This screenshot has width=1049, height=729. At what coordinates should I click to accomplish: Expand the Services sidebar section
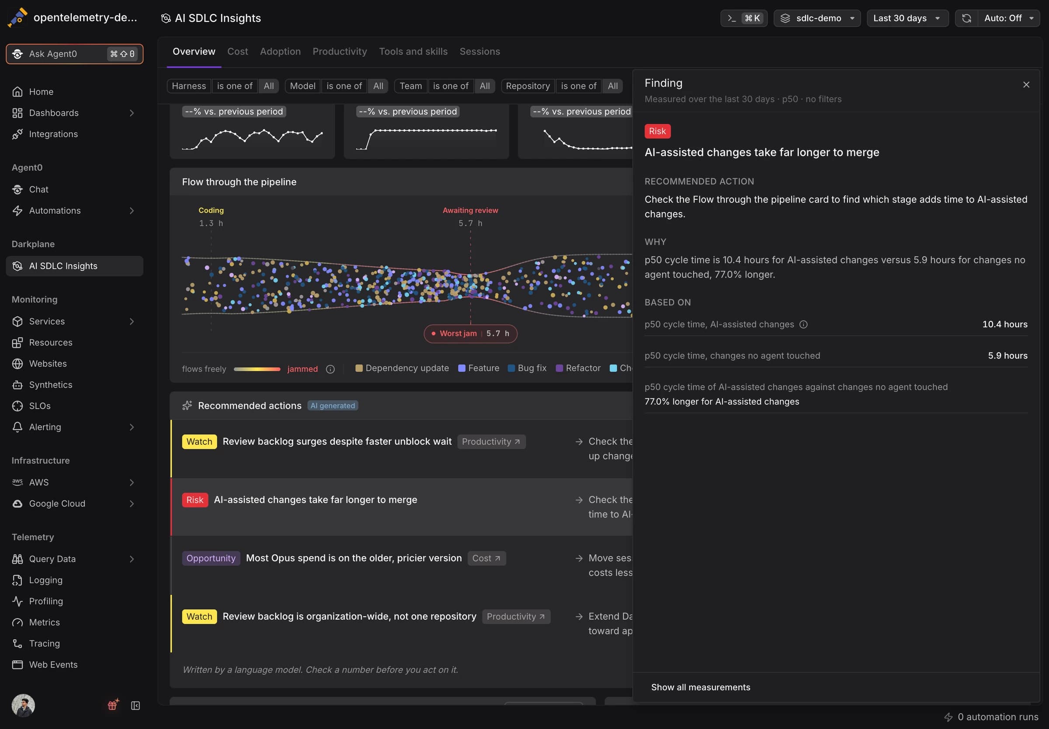point(132,321)
